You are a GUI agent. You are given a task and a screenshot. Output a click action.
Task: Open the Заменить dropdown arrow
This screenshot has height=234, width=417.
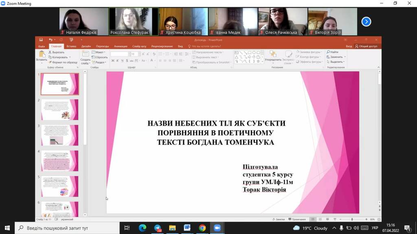pos(345,57)
